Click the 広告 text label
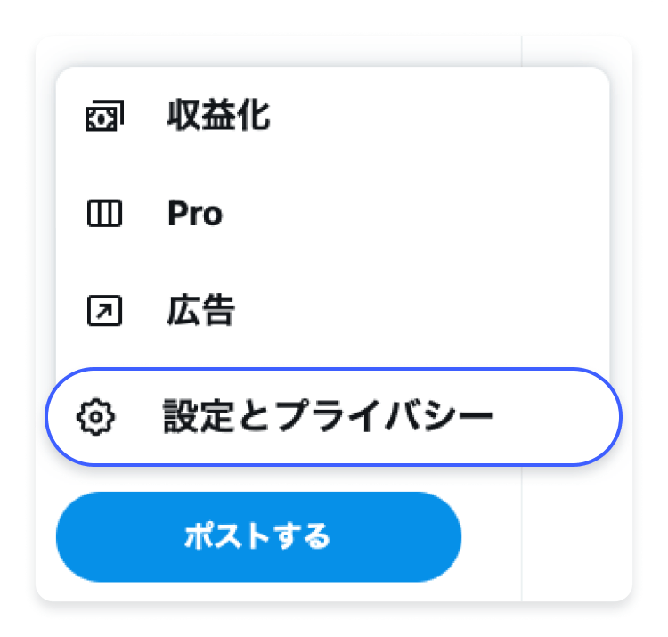Image resolution: width=668 pixels, height=637 pixels. pos(201,311)
